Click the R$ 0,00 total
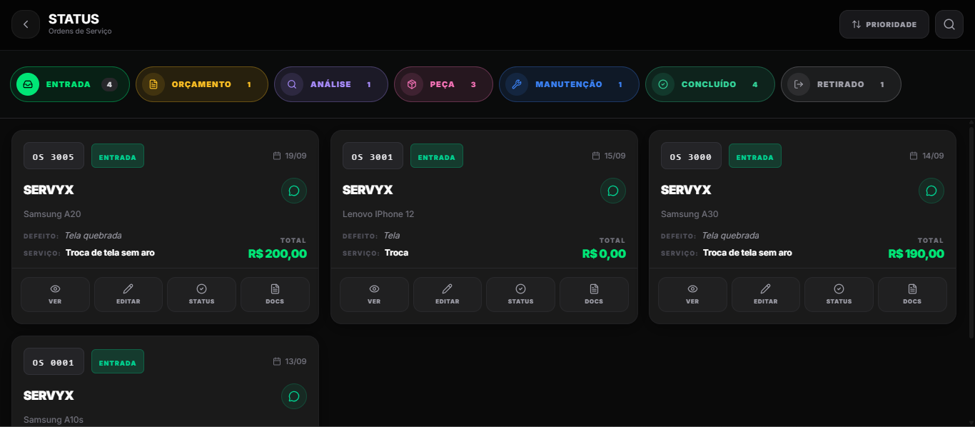The image size is (975, 427). coord(604,253)
